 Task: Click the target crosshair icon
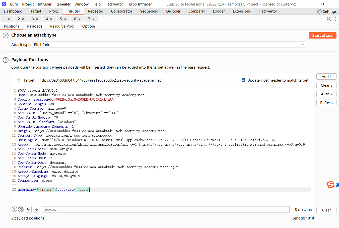tap(18, 80)
